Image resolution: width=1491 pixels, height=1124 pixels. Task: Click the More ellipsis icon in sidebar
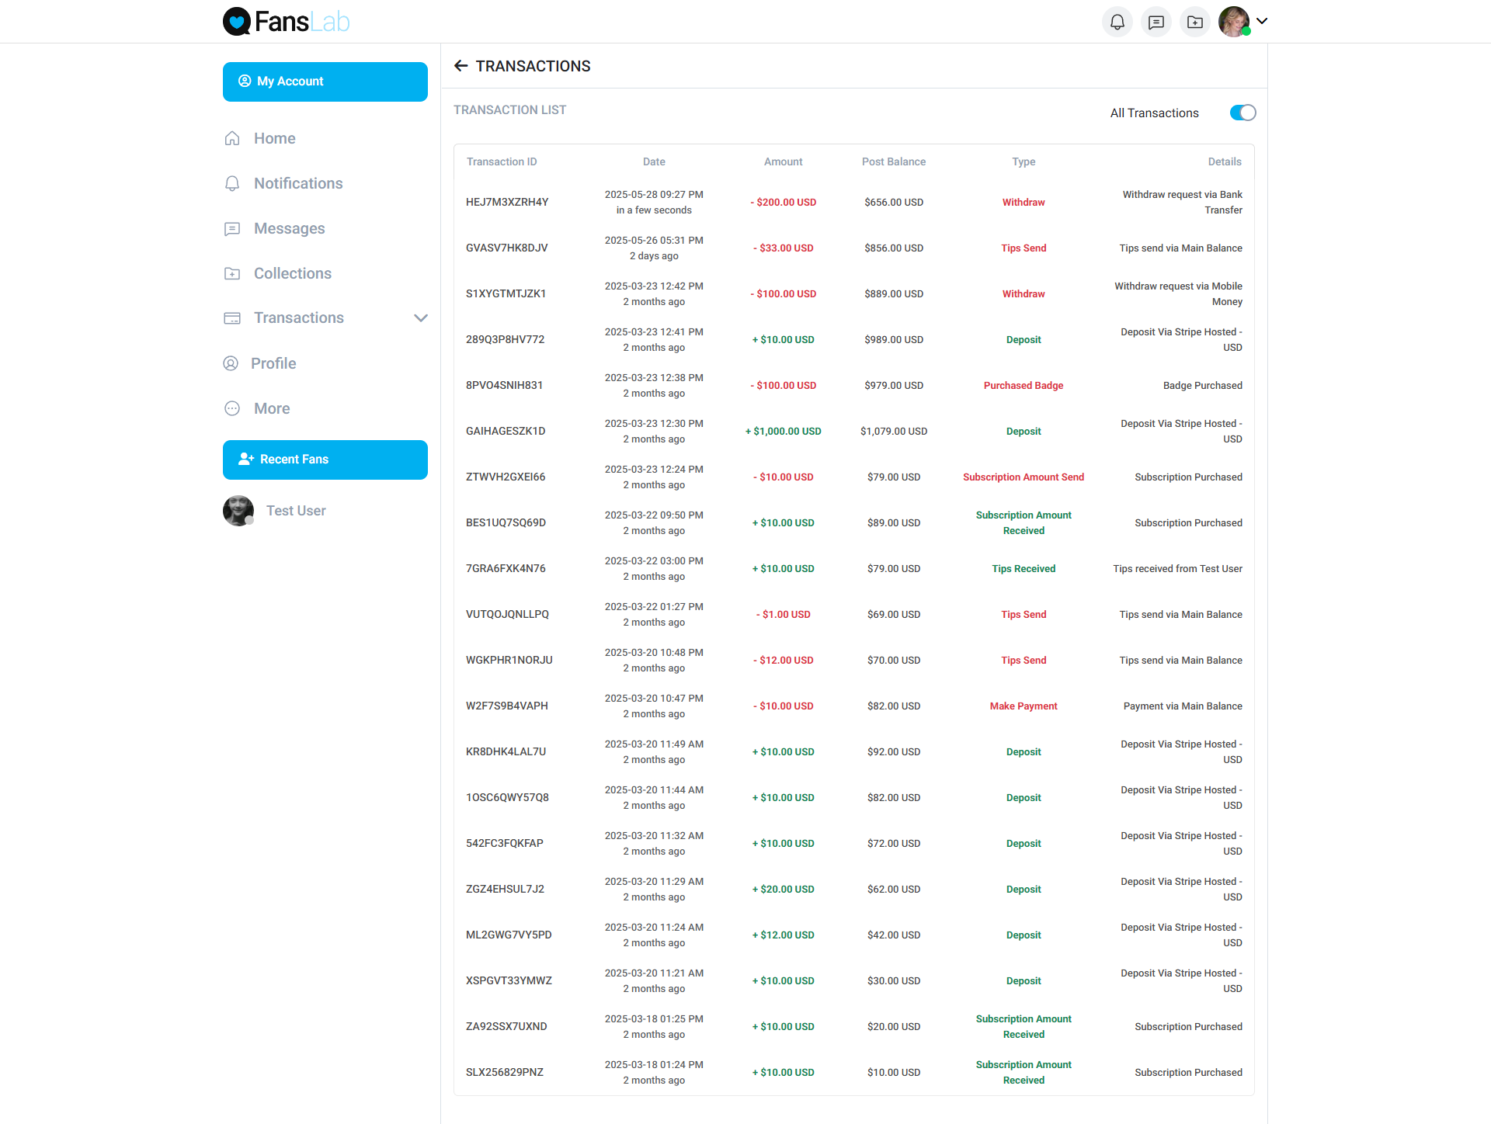(x=232, y=408)
